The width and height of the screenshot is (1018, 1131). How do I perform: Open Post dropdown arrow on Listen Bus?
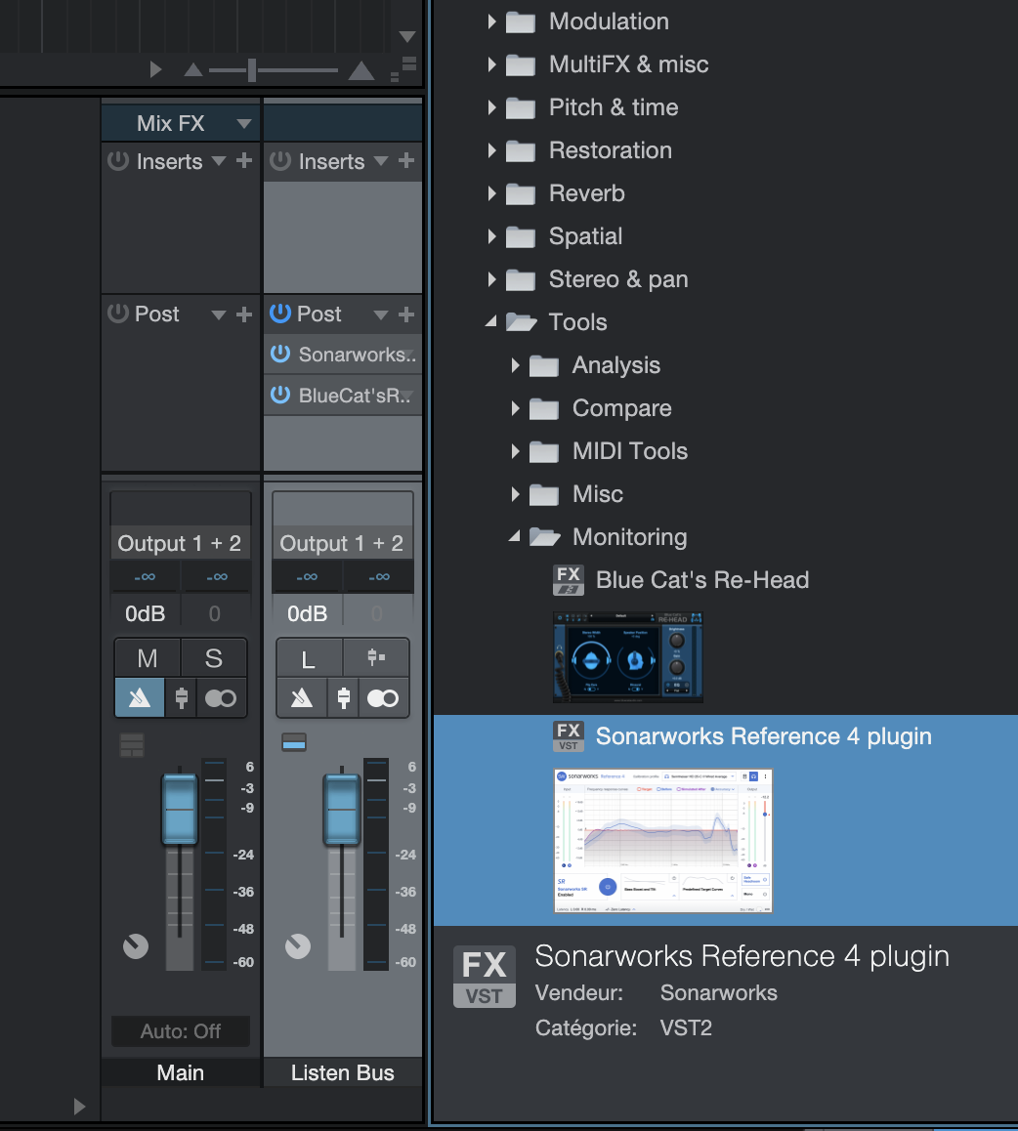(381, 314)
